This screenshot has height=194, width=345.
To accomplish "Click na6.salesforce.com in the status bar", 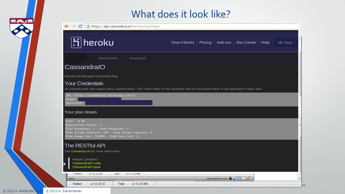I will click(x=217, y=178).
